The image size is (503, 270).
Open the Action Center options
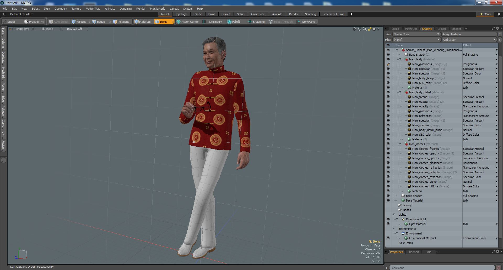pos(188,22)
